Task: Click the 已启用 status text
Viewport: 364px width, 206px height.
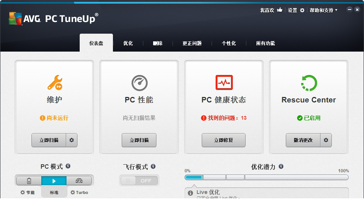Action: [x=312, y=118]
